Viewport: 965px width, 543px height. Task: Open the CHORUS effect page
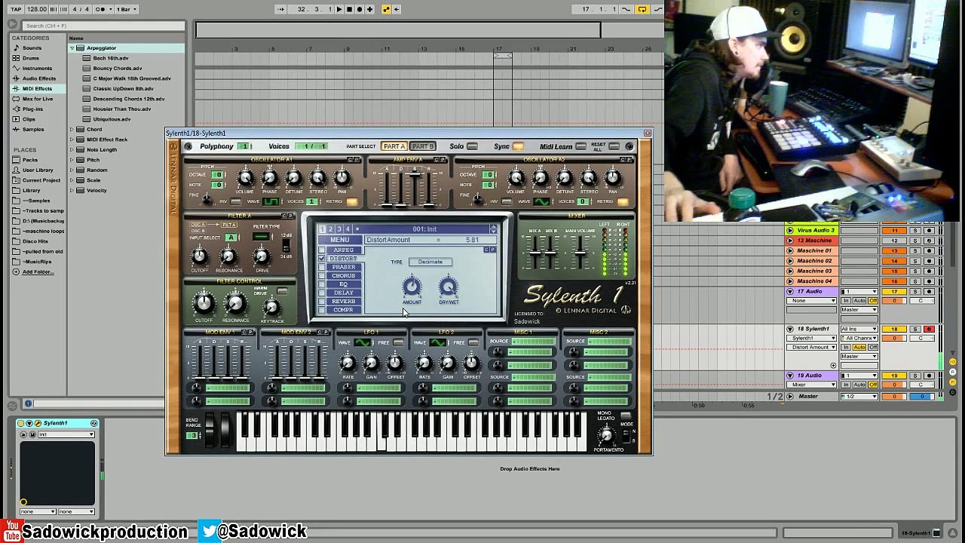click(343, 275)
